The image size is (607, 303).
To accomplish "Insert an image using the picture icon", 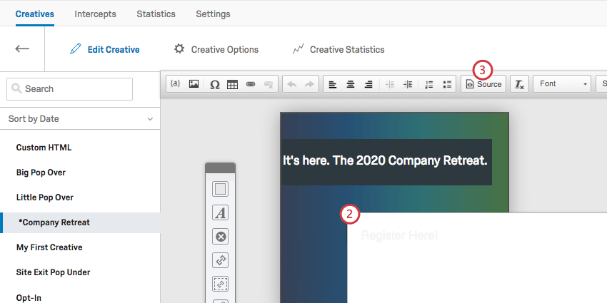I will click(194, 84).
